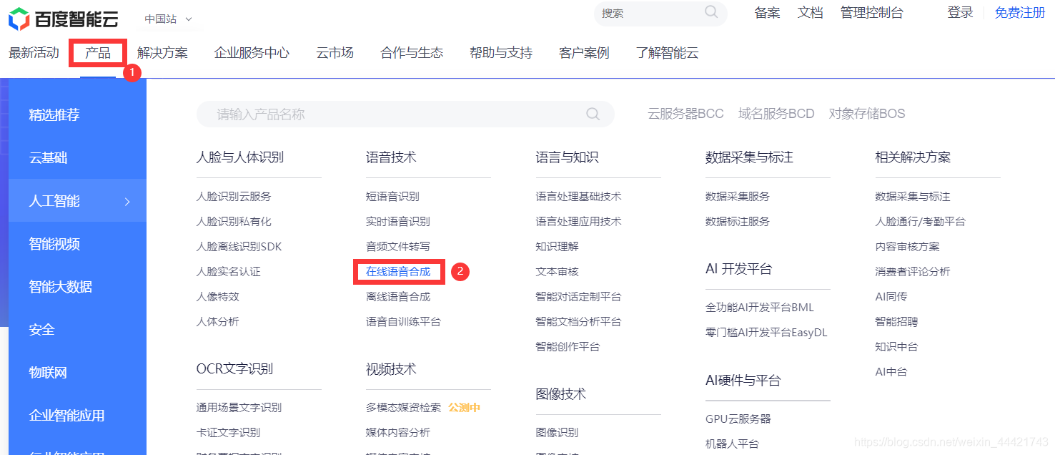Open the 云市场 menu
Viewport: 1055px width, 455px height.
coord(334,52)
